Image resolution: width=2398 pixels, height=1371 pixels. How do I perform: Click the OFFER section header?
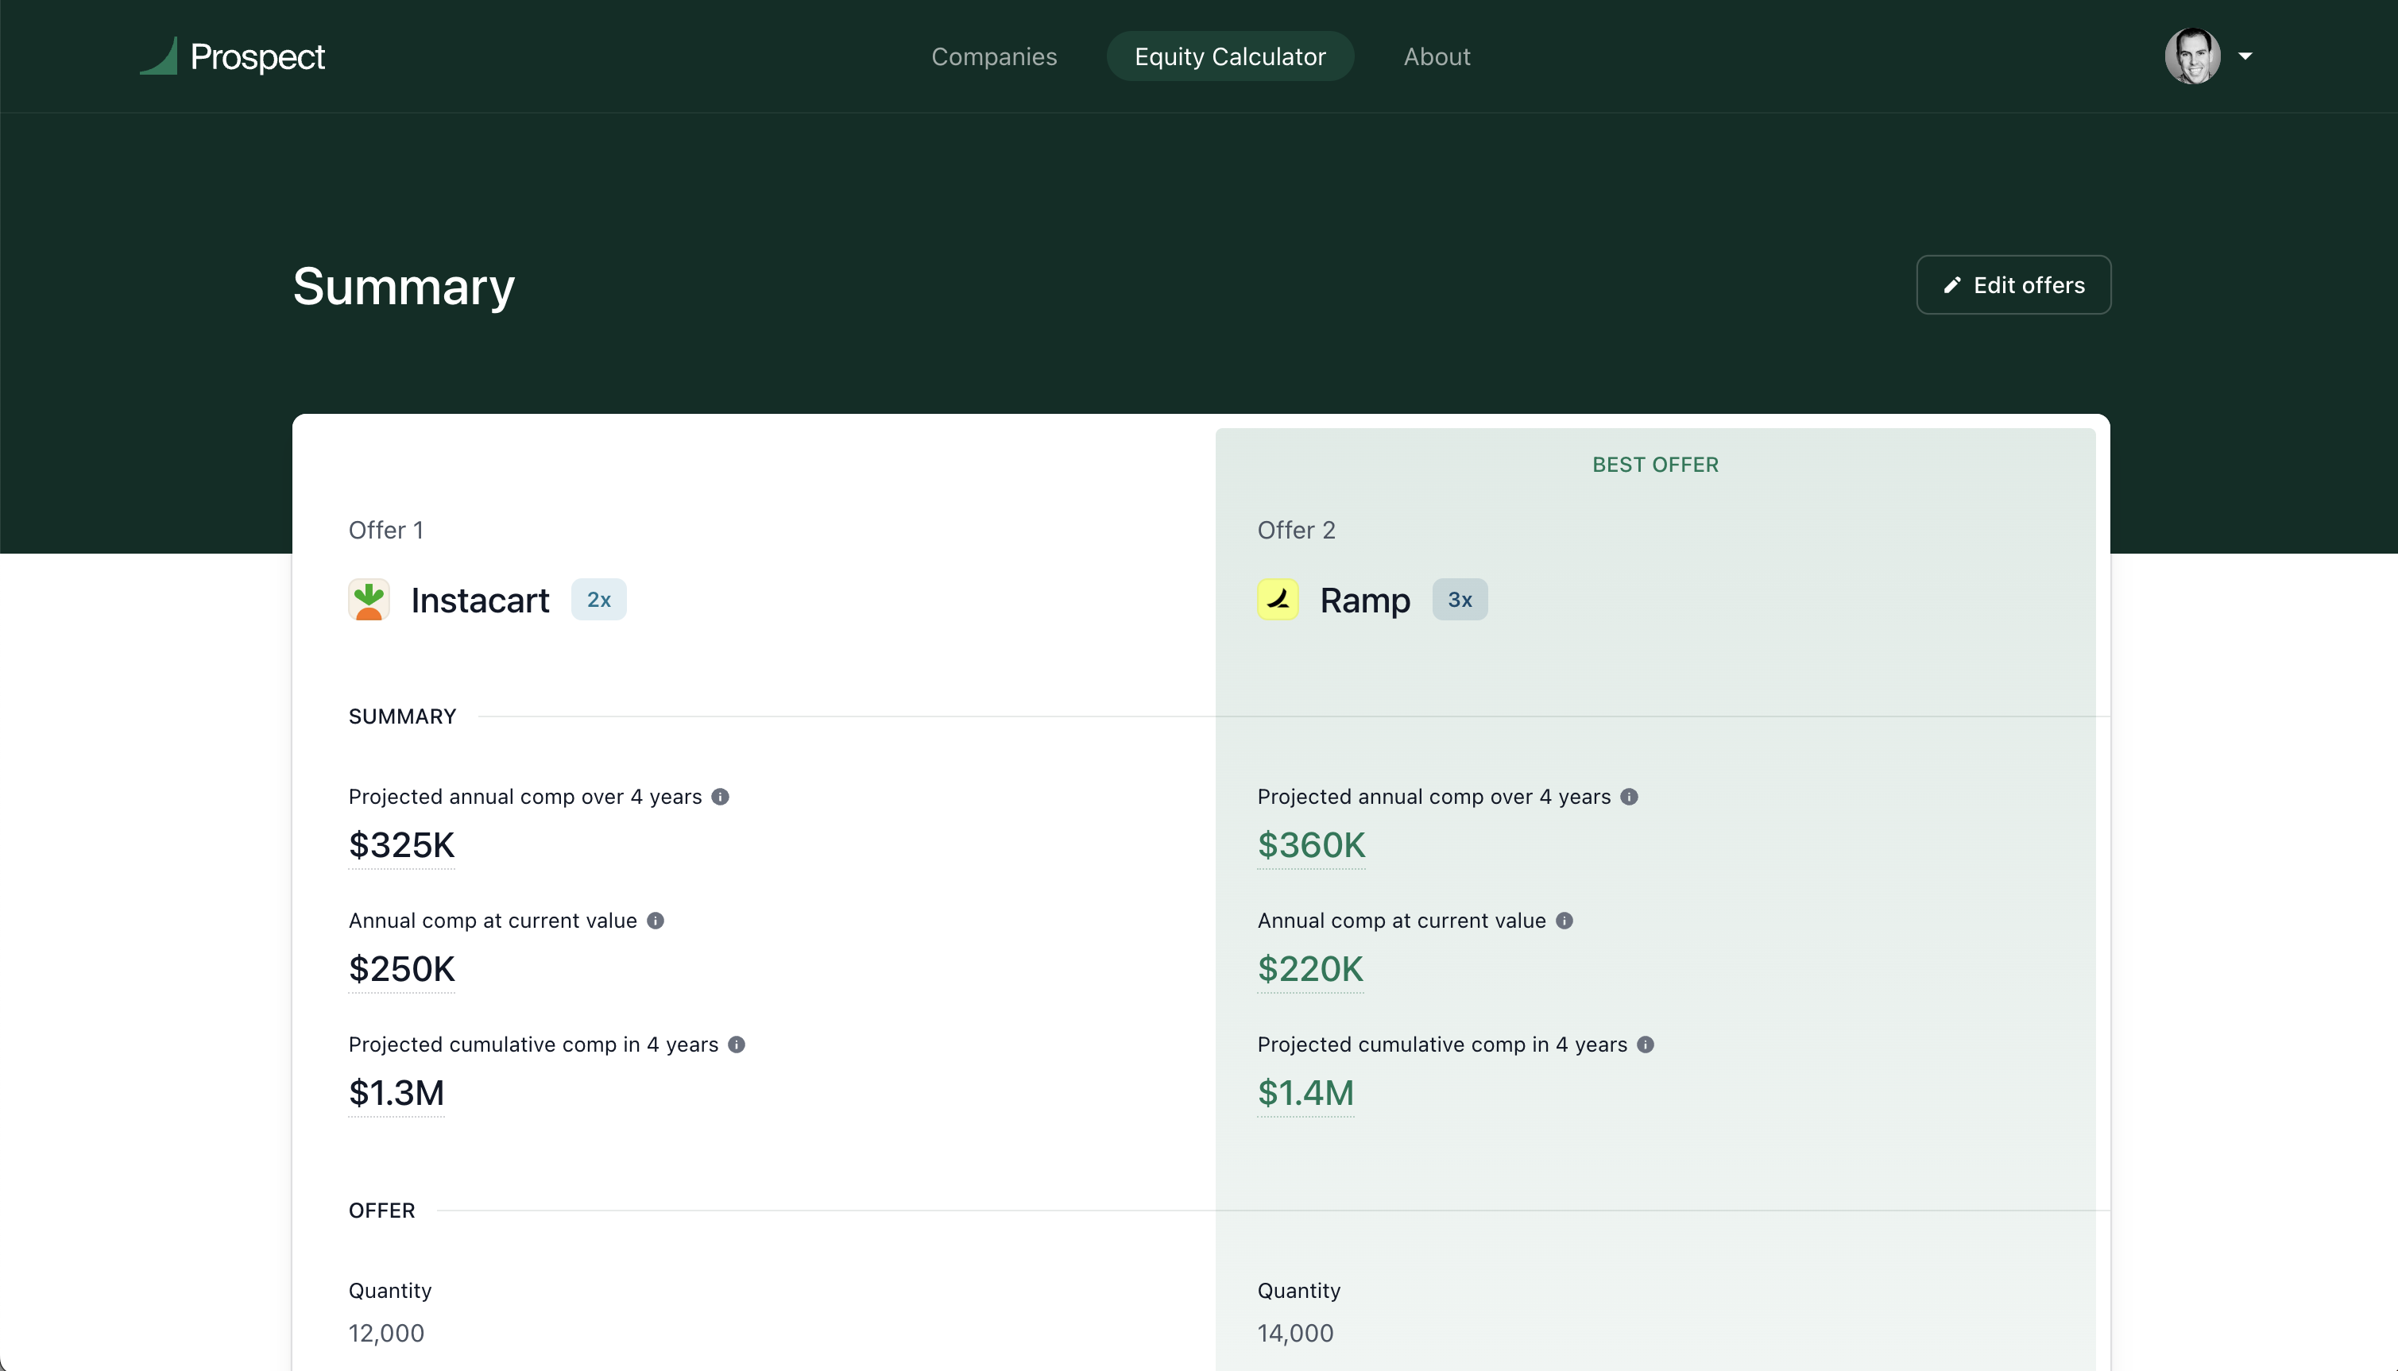pos(381,1211)
